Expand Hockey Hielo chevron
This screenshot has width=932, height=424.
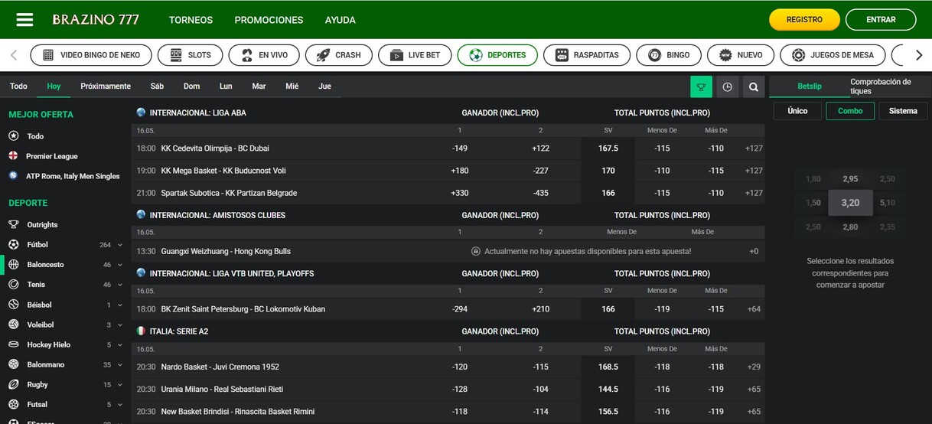(119, 345)
